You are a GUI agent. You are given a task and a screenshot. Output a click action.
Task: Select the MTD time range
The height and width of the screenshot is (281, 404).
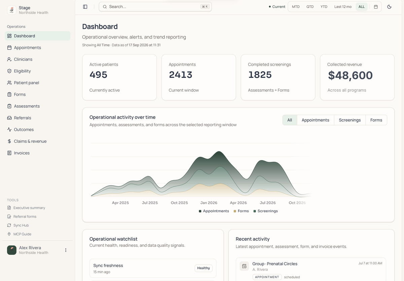296,7
